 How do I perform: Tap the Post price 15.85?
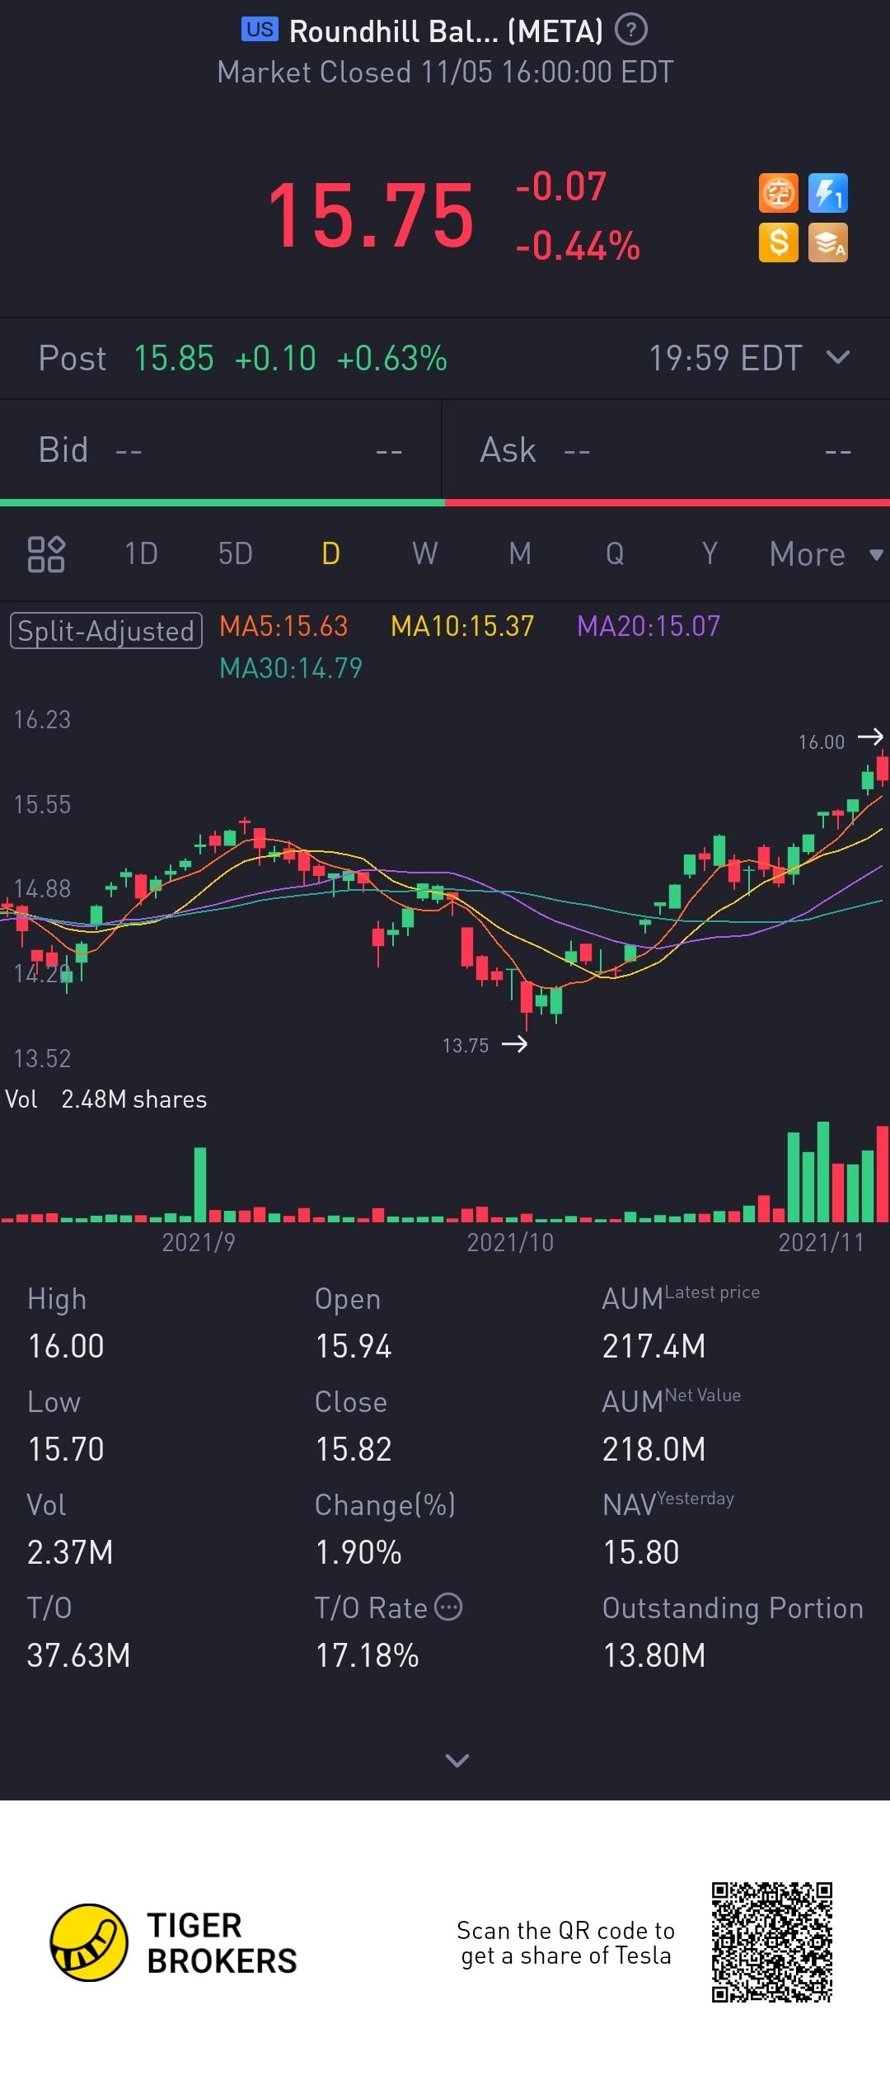coord(174,358)
